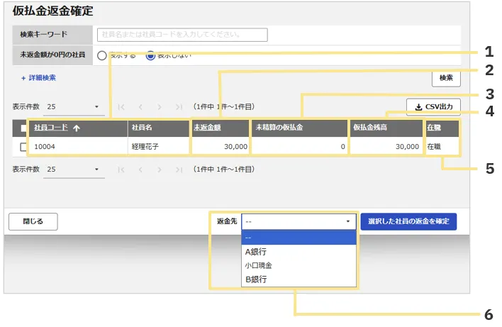Viewport: 502px width, 327px height.
Task: Click last-page icon in lower pagination
Action: click(x=179, y=170)
